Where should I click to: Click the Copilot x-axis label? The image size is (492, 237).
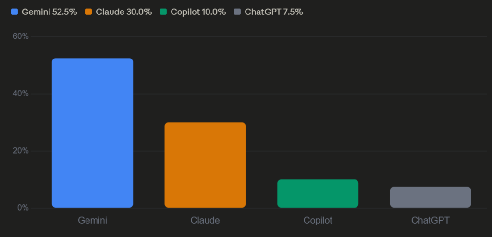click(318, 221)
